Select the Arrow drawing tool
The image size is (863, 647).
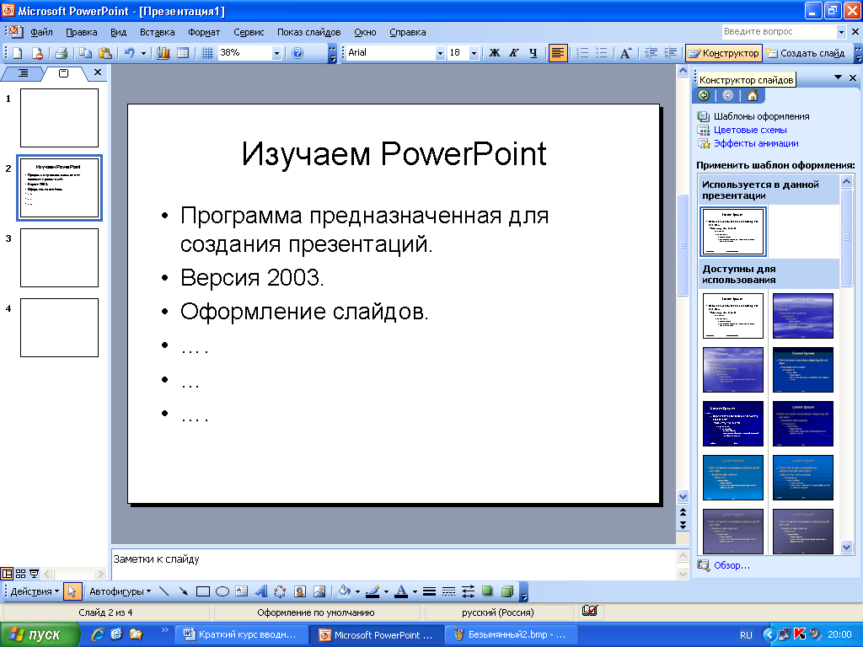[x=183, y=591]
